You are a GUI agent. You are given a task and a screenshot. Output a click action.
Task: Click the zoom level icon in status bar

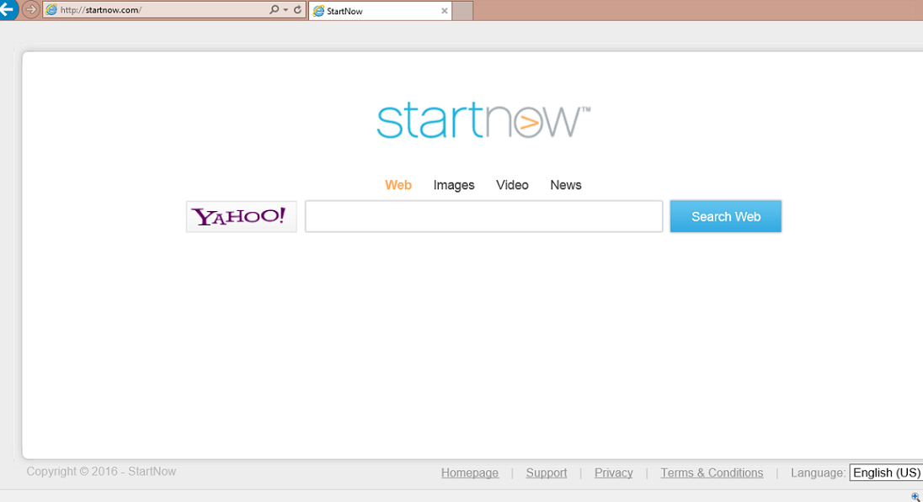coord(915,497)
